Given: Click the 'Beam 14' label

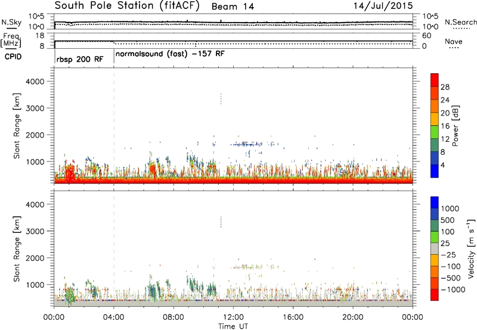Looking at the screenshot, I should coord(233,7).
